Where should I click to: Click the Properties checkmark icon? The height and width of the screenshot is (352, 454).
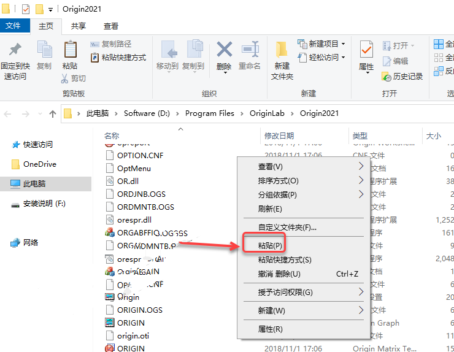[x=366, y=50]
